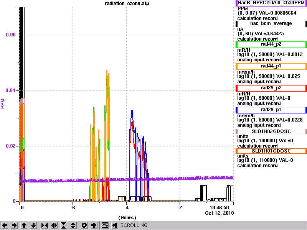Zoom out horizontally with the outward-pointing triangles
Screen dimensions: 307x230
[x=54, y=225]
